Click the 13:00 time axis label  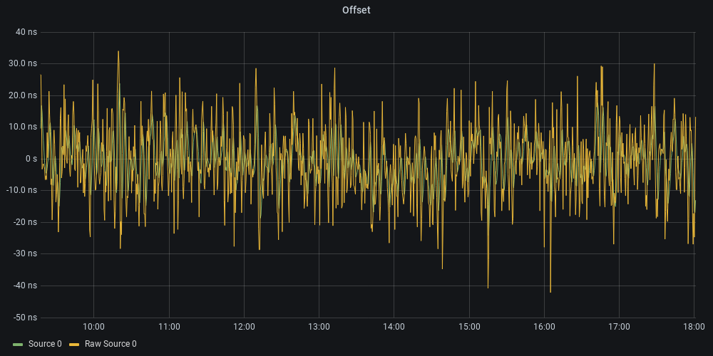319,327
